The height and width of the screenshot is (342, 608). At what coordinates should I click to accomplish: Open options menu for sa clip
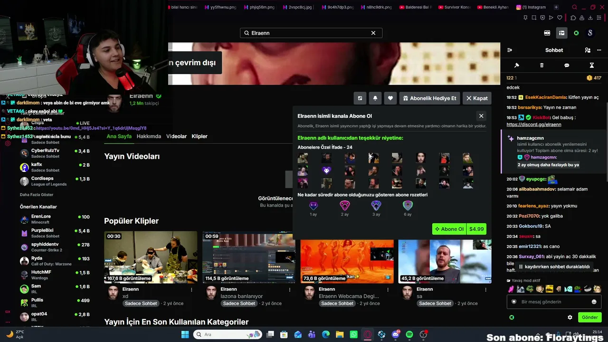(485, 289)
